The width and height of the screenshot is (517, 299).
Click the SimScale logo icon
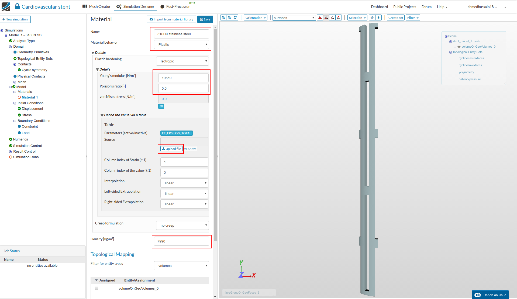(x=6, y=7)
